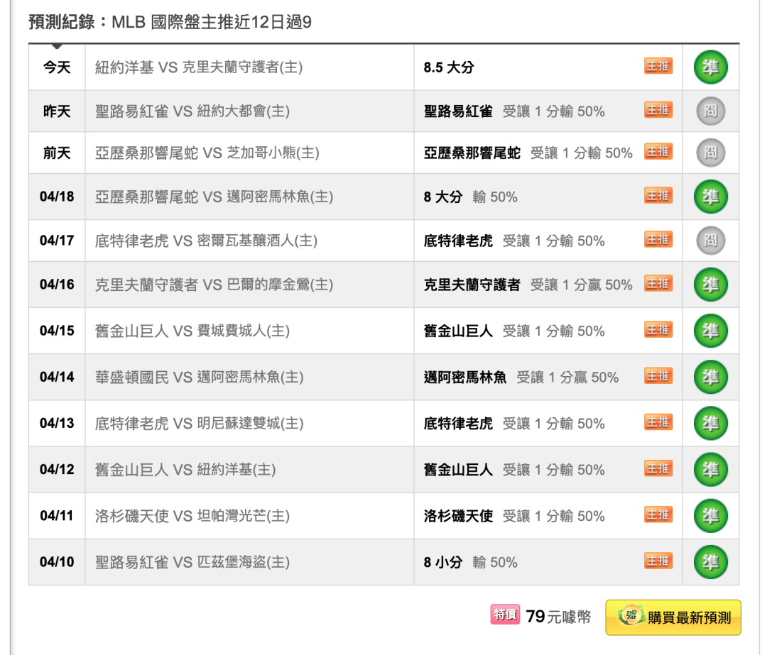
Task: Click the 今天 date cell
Action: point(57,67)
